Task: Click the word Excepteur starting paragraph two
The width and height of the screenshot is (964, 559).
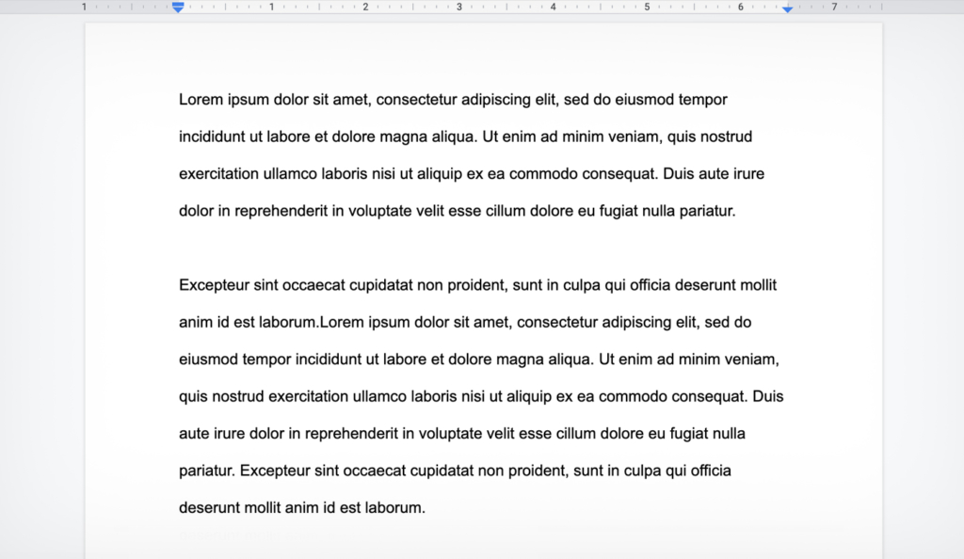Action: pos(216,284)
